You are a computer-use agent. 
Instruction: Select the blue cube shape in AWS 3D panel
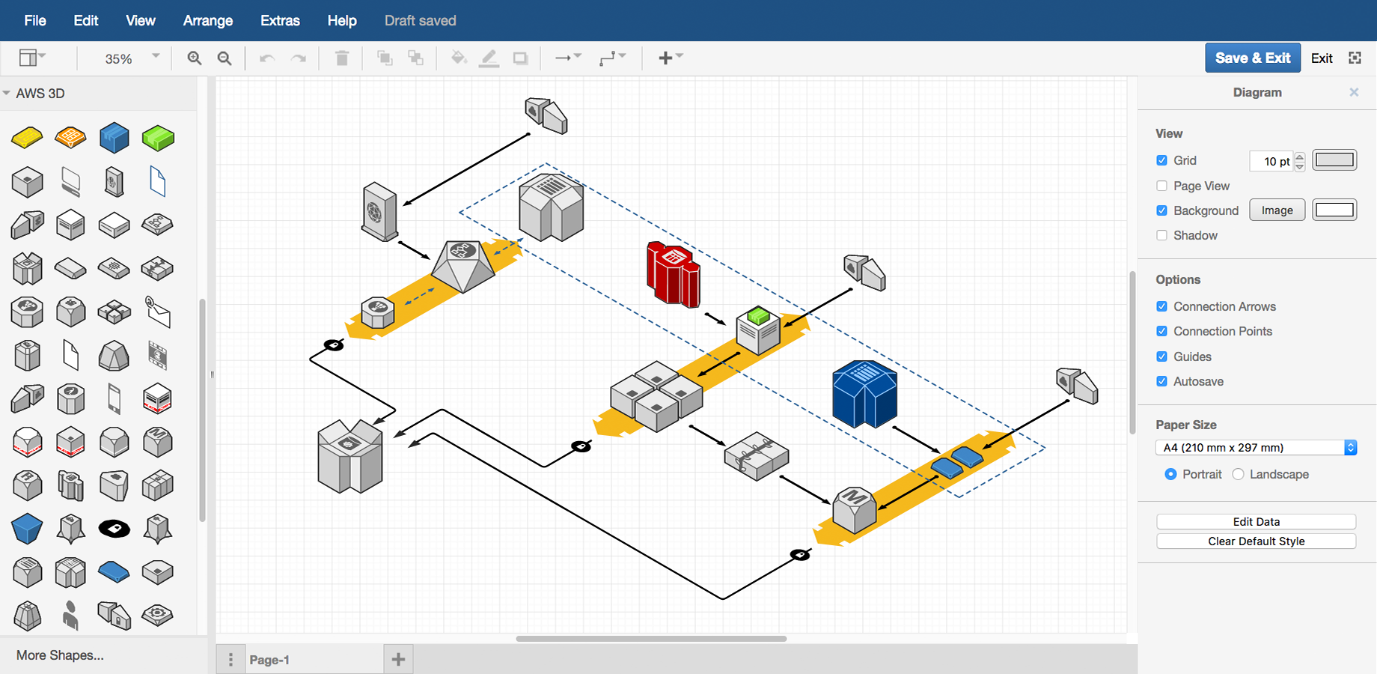pos(114,138)
